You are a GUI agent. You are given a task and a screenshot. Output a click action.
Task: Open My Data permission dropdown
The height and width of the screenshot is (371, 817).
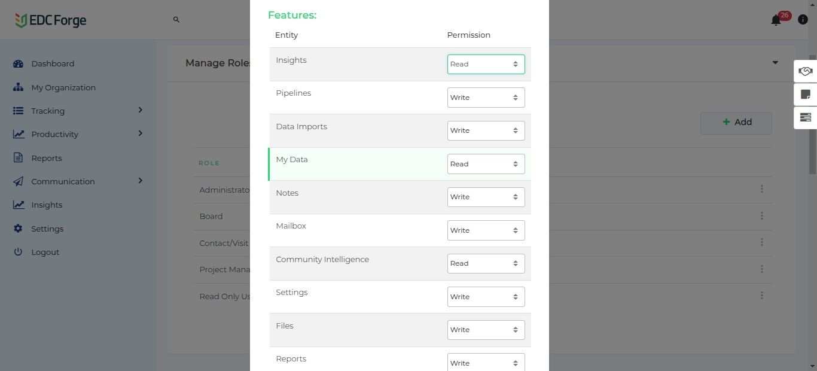tap(486, 164)
